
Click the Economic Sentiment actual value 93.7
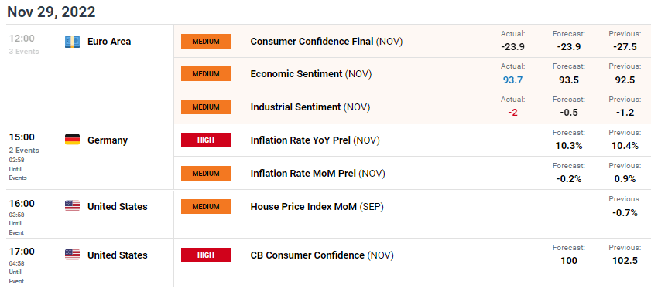tap(512, 80)
